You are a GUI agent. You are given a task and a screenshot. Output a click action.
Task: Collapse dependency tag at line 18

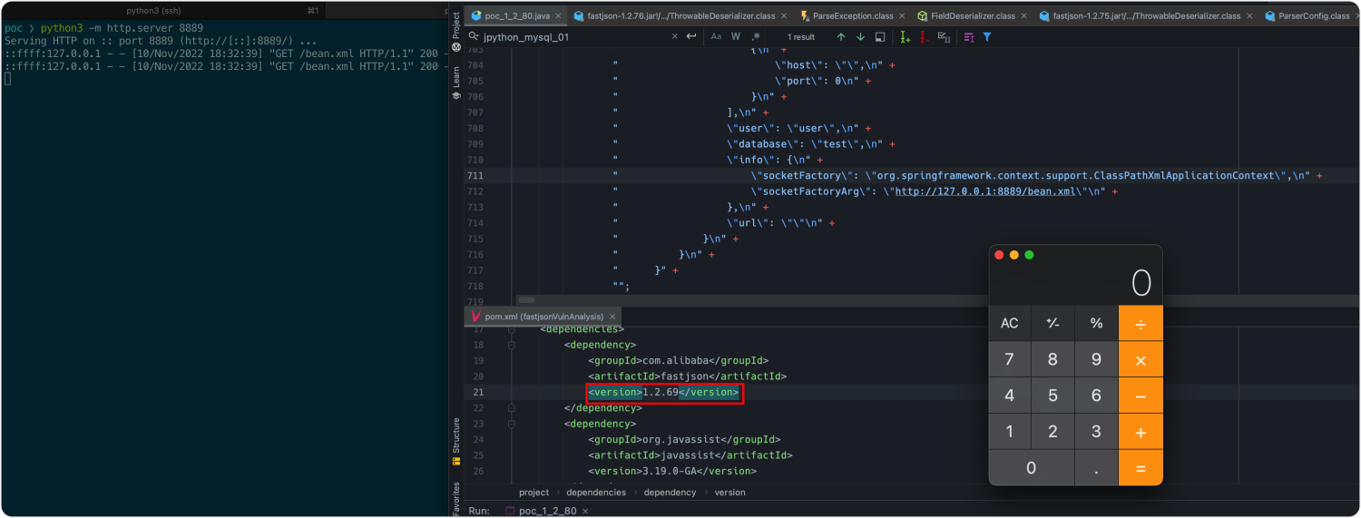coord(512,345)
